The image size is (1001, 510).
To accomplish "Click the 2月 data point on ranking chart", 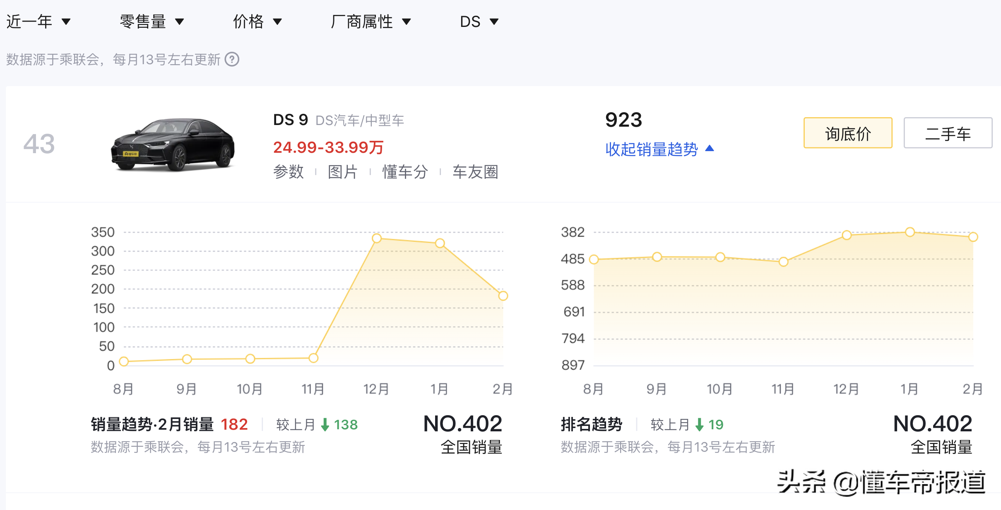I will coord(973,237).
